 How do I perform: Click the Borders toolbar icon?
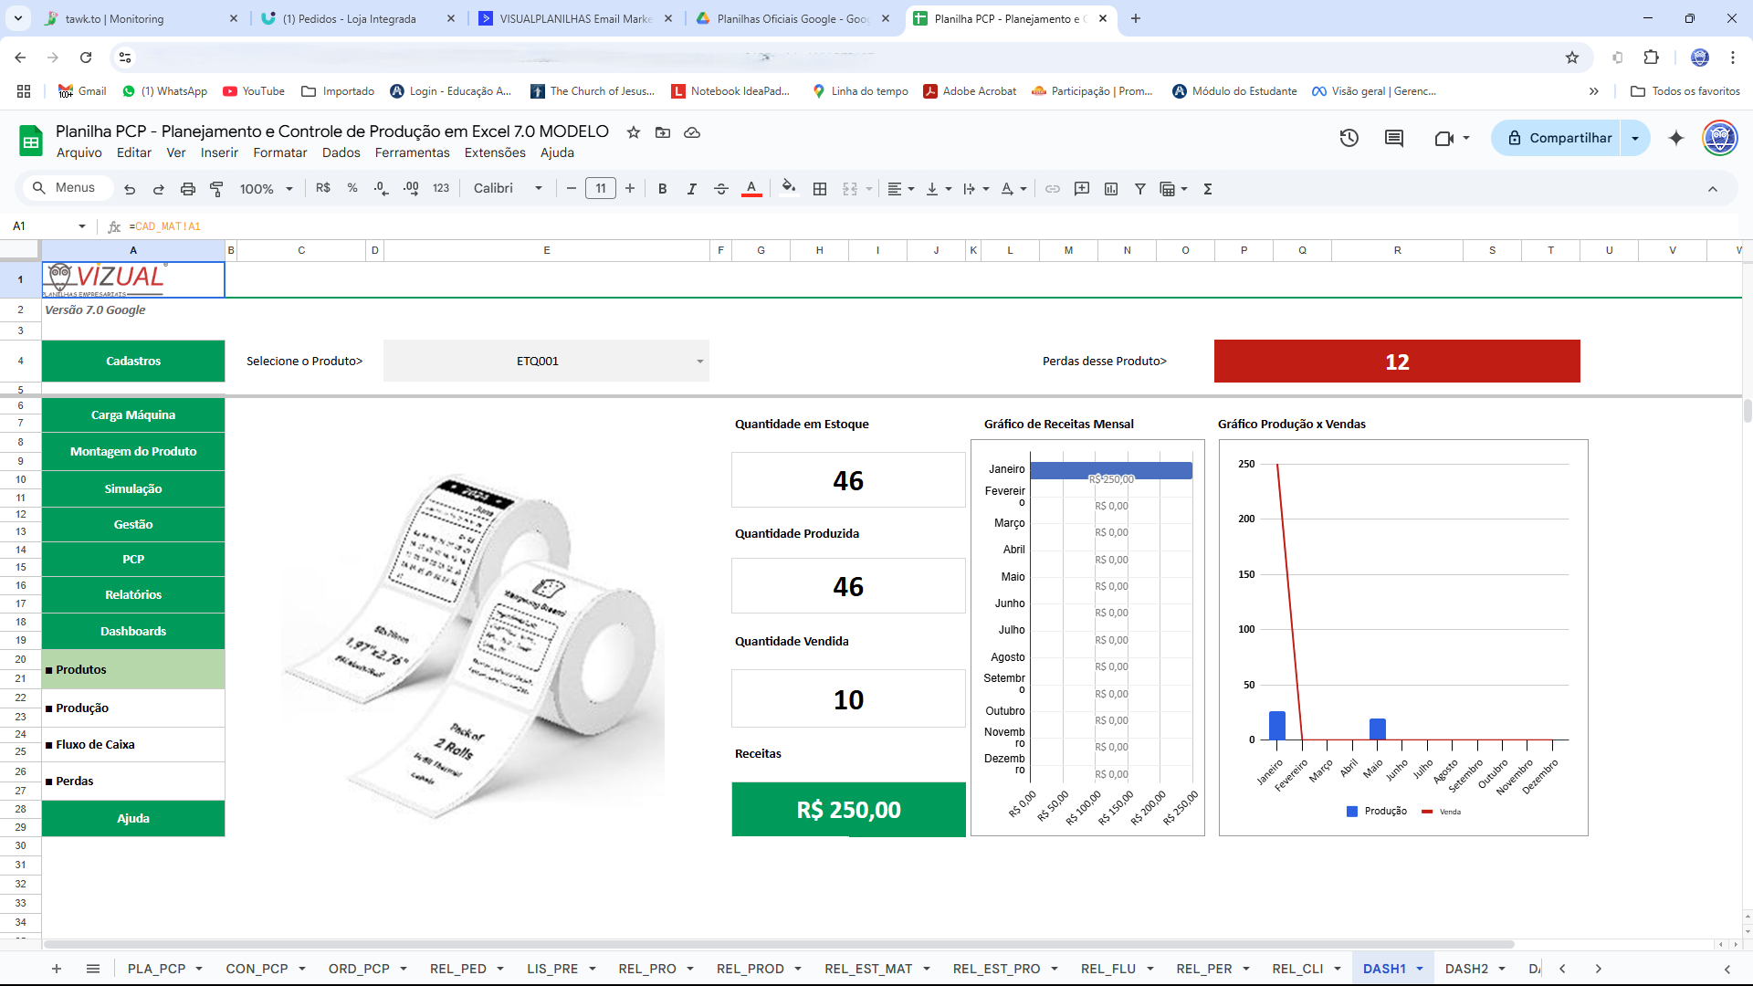tap(820, 189)
